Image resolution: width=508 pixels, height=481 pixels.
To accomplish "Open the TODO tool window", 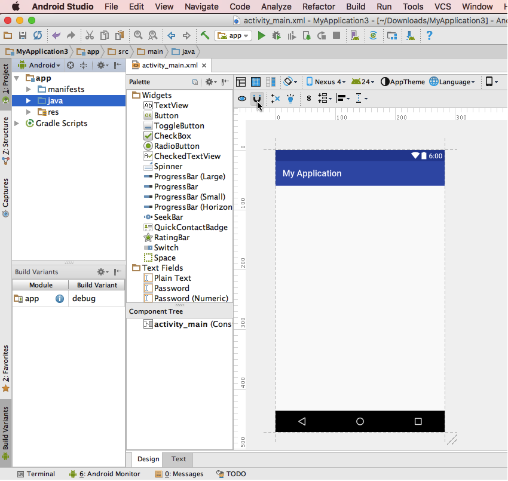I will [x=231, y=474].
